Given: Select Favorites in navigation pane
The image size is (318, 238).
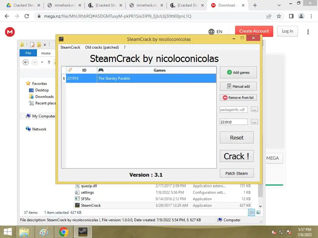Looking at the screenshot, I should 37,84.
